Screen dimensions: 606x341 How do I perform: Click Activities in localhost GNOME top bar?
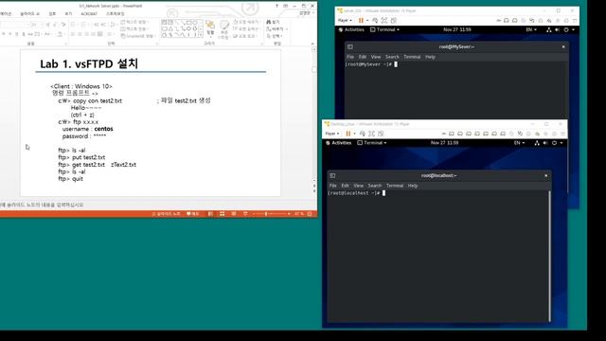point(339,143)
